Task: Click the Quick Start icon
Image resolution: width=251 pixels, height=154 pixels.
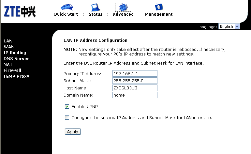Action: point(67,7)
